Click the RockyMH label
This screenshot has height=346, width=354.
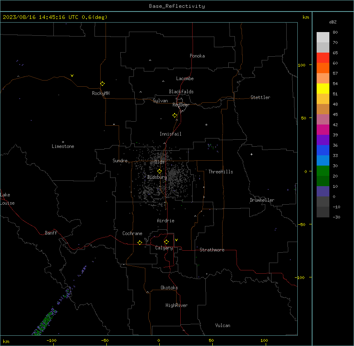pyautogui.click(x=101, y=93)
